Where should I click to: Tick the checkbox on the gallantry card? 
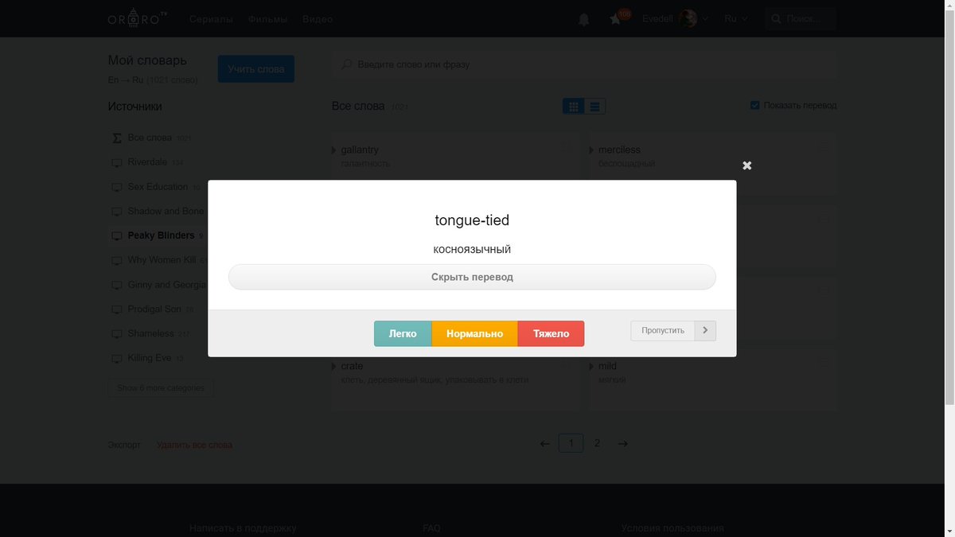[567, 147]
